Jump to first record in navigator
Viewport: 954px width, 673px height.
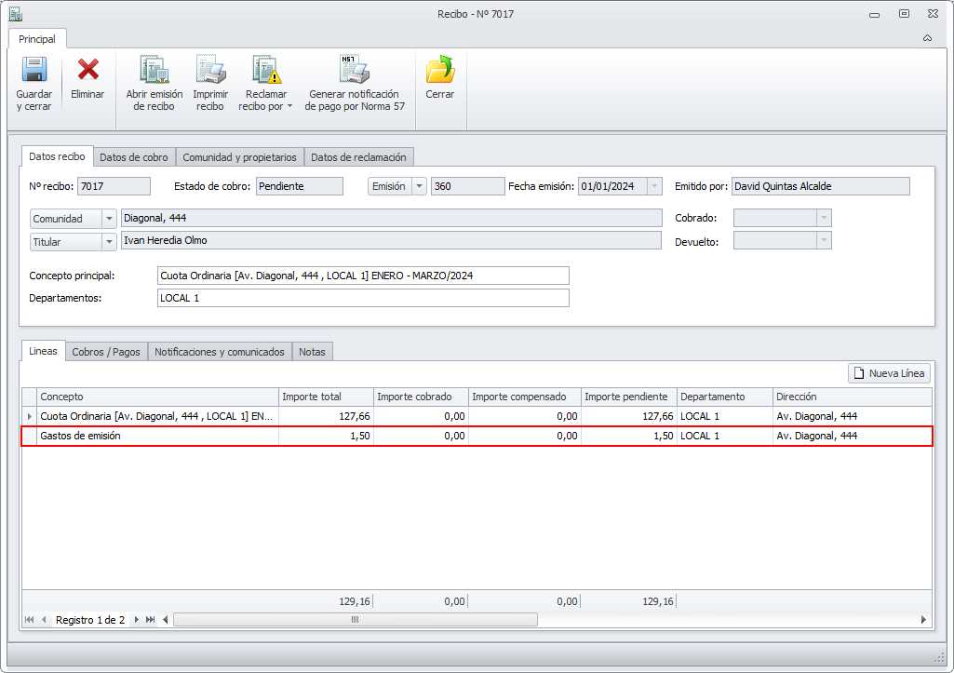point(29,620)
